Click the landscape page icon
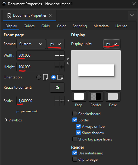This screenshot has height=165, width=138. point(60,77)
